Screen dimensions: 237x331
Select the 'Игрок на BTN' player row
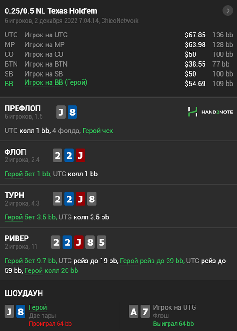point(118,64)
